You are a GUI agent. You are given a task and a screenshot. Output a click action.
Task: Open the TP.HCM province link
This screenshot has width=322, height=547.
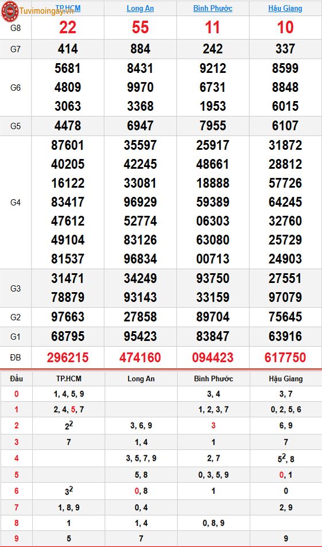(68, 9)
